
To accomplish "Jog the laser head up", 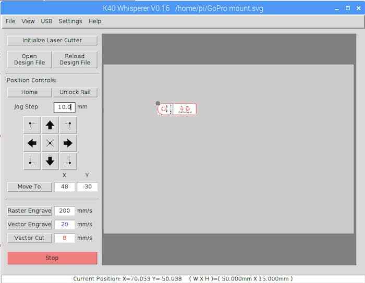I will tap(50, 125).
